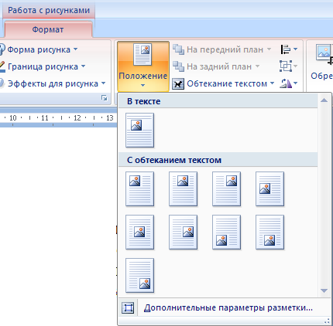Viewport: 333px width, 326px height.
Task: Click the На передний план layers icon
Action: click(x=178, y=49)
